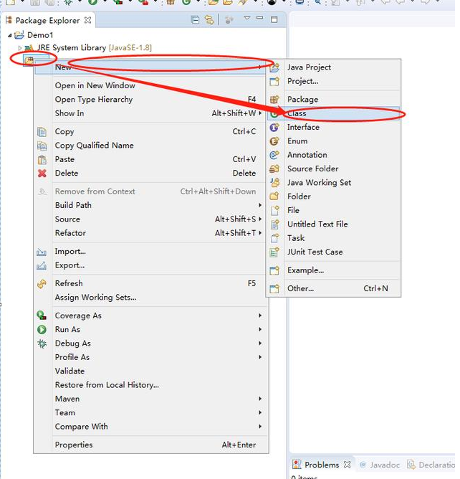Click the Package icon in New submenu
Viewport: 460px width, 479px height.
click(x=274, y=100)
